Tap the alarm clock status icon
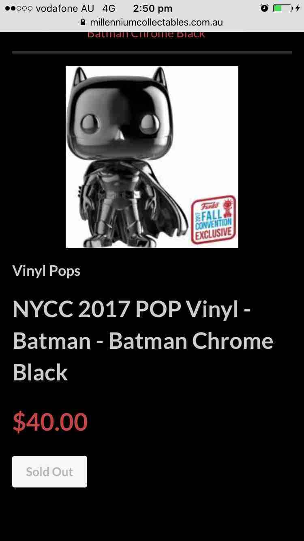304x541 pixels. click(x=264, y=8)
